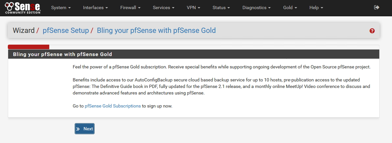
Task: Expand the Interfaces dropdown menu
Action: [x=95, y=7]
